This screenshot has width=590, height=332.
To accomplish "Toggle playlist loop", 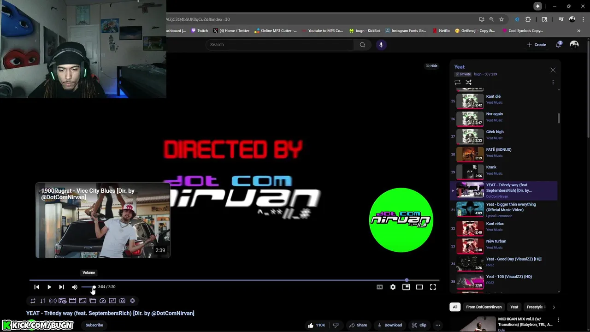I will [457, 83].
